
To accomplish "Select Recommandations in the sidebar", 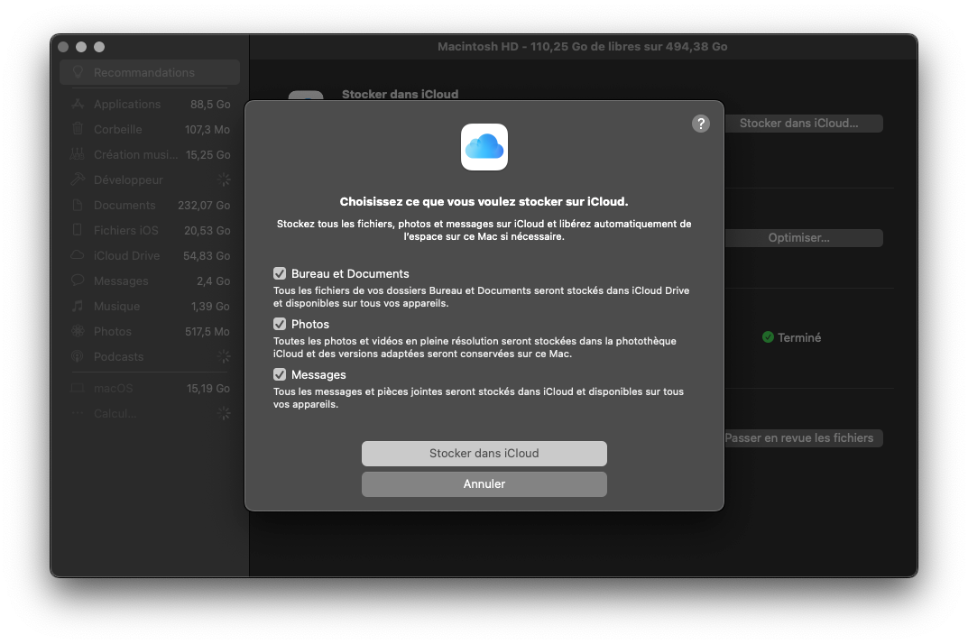I will (x=150, y=72).
